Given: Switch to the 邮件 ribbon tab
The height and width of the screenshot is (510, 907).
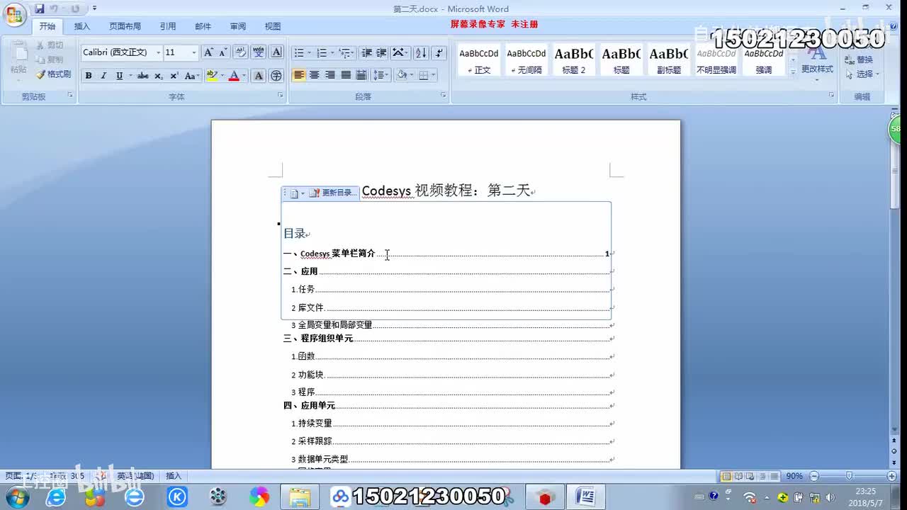Looking at the screenshot, I should click(x=203, y=26).
